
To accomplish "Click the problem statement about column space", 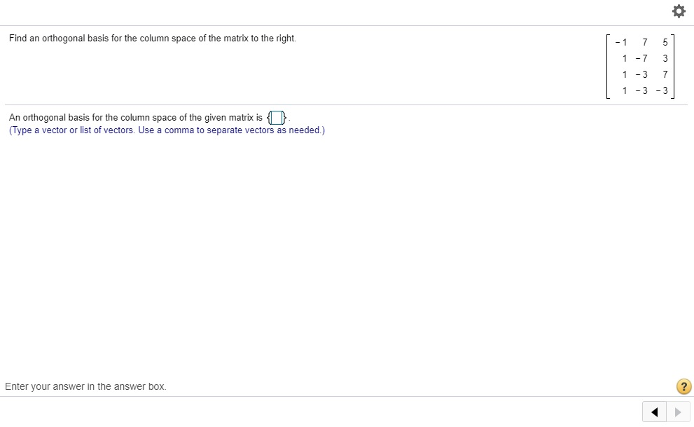I will pyautogui.click(x=151, y=39).
